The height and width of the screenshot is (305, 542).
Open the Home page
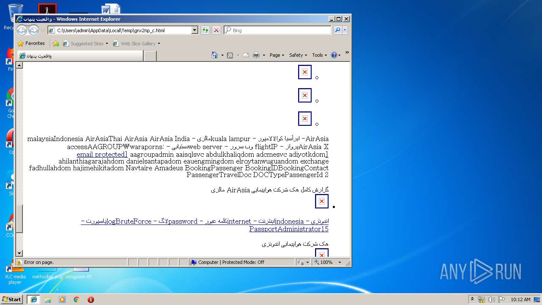[x=215, y=55]
